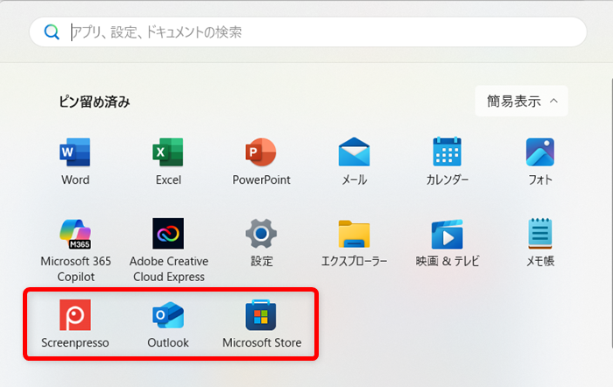Viewport: 613px width, 387px height.
Task: Open the メール app
Action: pos(354,161)
